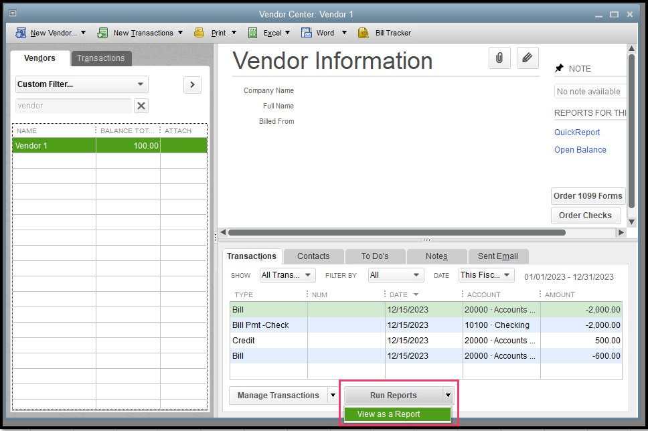Sort by the ACCOUNT column header
The width and height of the screenshot is (648, 431).
pyautogui.click(x=483, y=294)
